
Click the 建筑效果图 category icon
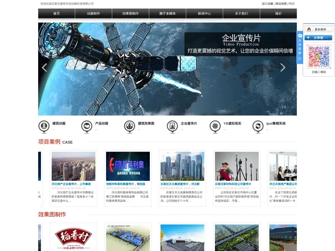tap(129, 126)
